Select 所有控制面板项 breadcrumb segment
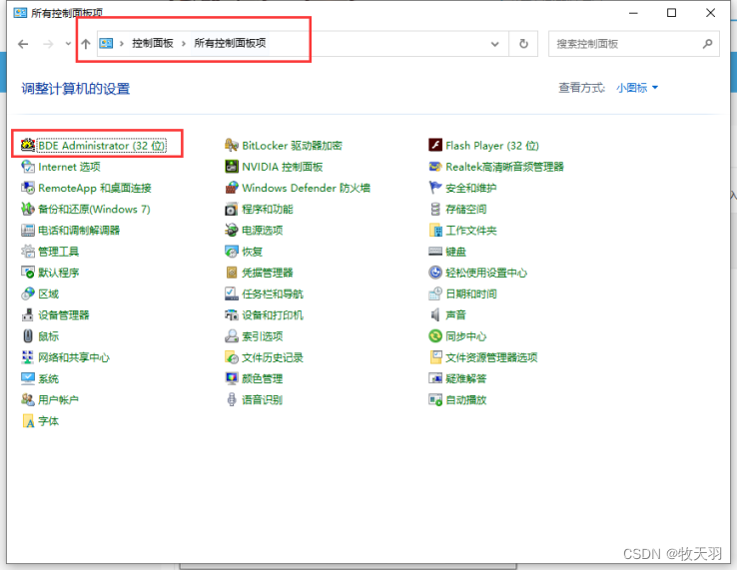This screenshot has width=737, height=570. point(230,43)
